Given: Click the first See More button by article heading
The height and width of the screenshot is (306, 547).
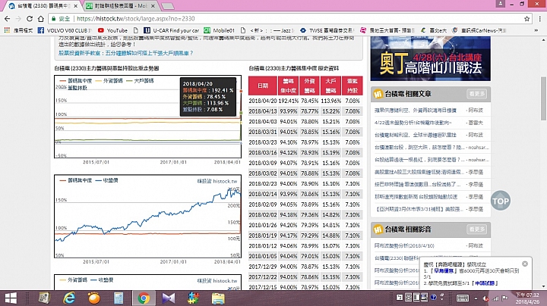Looking at the screenshot, I should [477, 93].
